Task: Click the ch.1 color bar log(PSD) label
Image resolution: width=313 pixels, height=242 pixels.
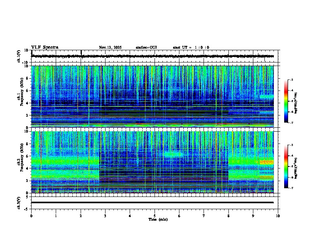Action: click(296, 103)
